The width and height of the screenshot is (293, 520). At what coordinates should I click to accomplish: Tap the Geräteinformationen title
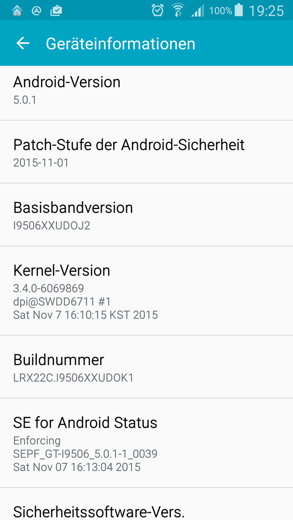point(120,44)
